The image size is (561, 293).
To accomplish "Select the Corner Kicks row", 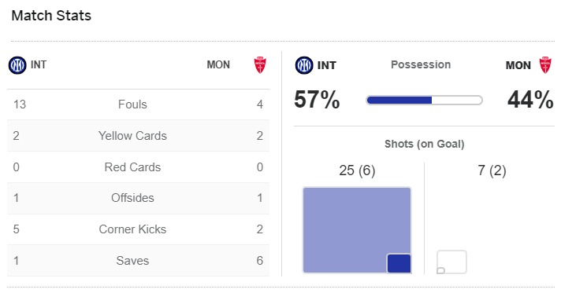I will coord(138,229).
